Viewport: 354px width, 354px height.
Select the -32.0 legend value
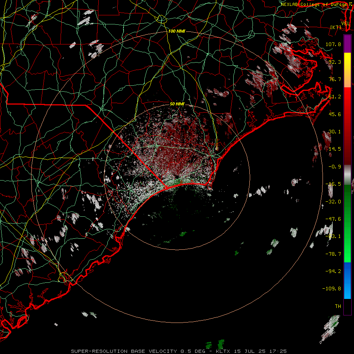333,202
